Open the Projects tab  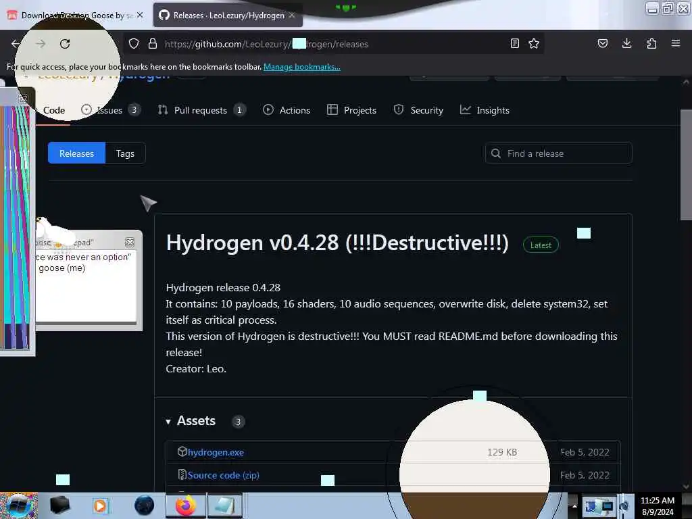point(351,110)
